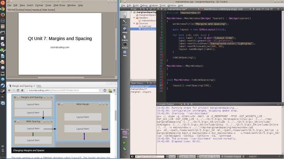Open the Edit mode in Qt Creator sidebar
The height and width of the screenshot is (159, 284).
pyautogui.click(x=125, y=15)
